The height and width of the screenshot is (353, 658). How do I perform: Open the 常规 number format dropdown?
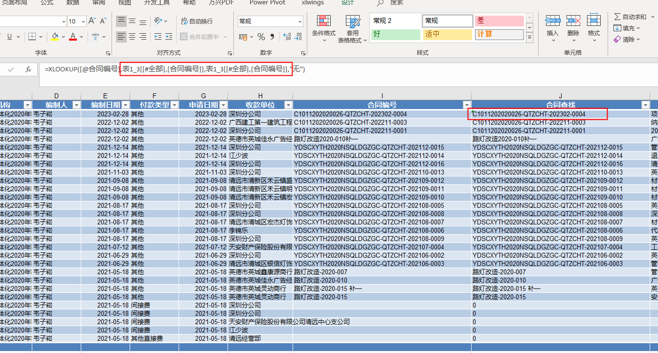(x=300, y=21)
